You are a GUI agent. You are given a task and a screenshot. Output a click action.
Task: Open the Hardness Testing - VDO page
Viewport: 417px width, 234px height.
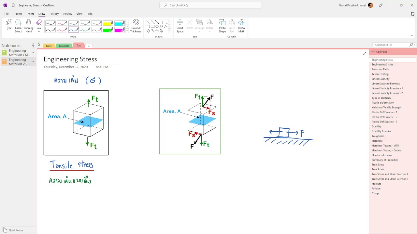pos(385,146)
